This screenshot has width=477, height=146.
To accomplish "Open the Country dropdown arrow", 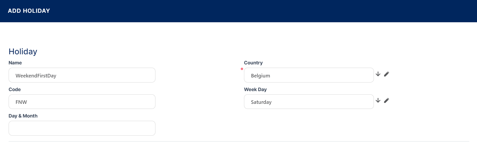I will [378, 74].
